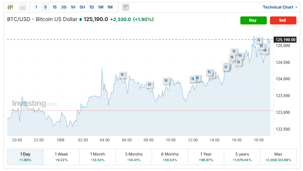
Task: Switch to the 1 Month range tab
Action: coord(97,157)
